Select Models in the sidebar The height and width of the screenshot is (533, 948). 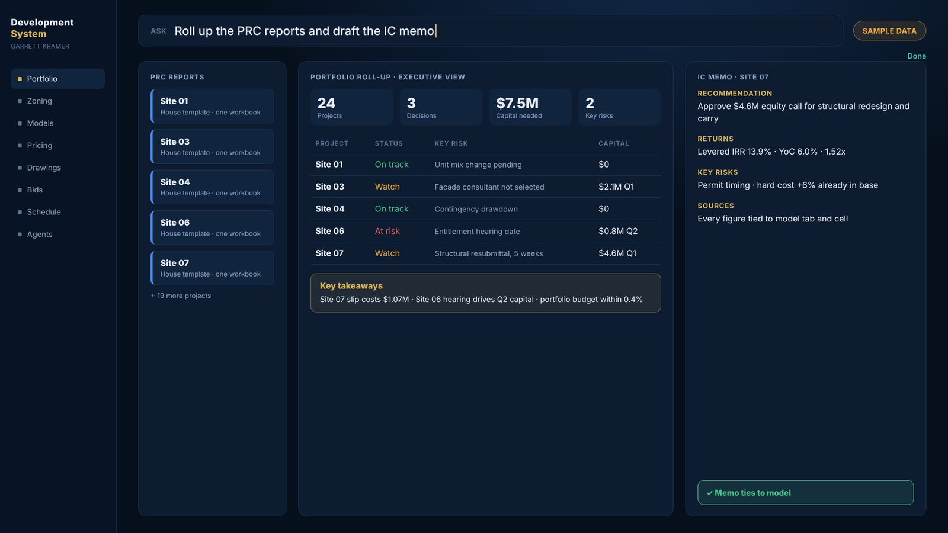(x=58, y=123)
